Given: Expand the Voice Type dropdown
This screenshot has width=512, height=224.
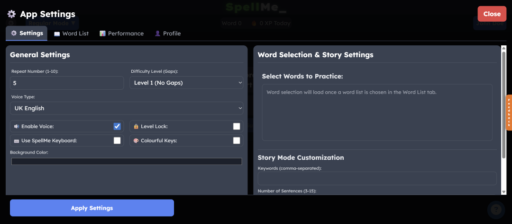Looking at the screenshot, I should click(x=127, y=108).
